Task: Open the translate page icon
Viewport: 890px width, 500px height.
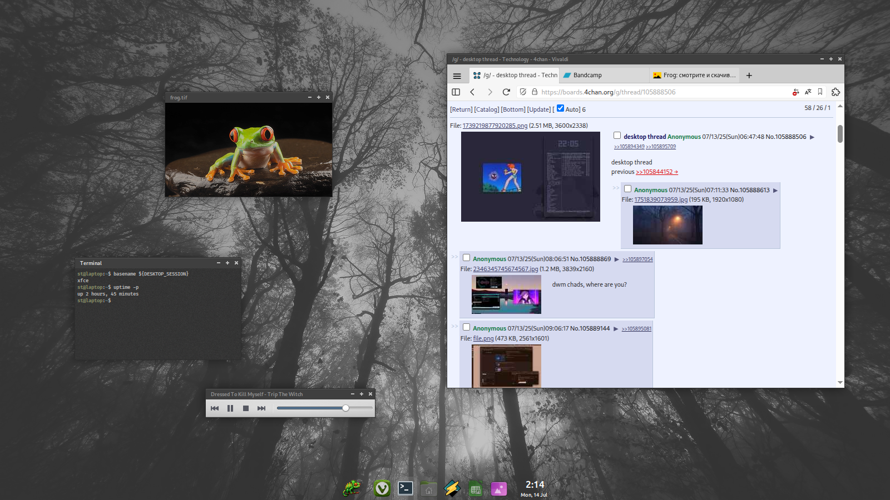Action: coord(808,92)
